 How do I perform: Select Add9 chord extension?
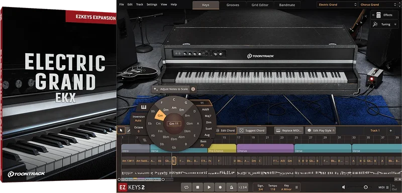[205, 109]
